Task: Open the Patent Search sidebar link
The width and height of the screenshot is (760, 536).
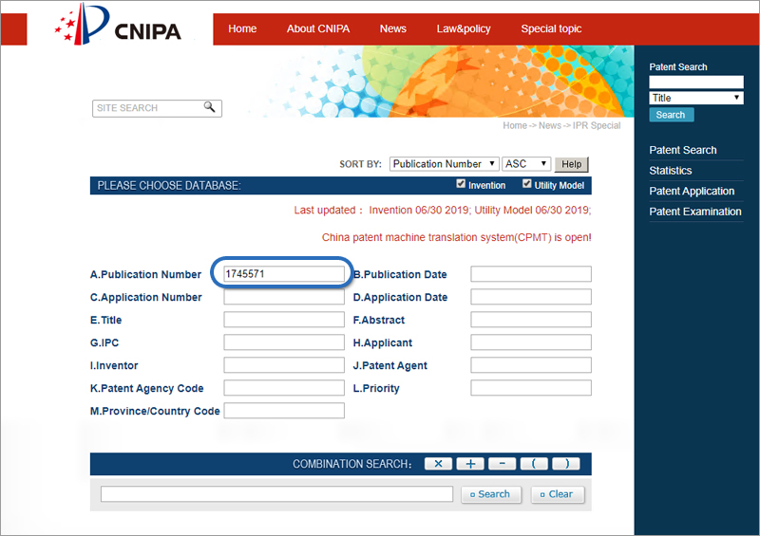Action: (x=683, y=150)
